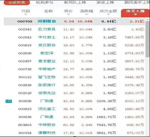
Task: Open stock 世荣兆业 link
Action: 47,93
